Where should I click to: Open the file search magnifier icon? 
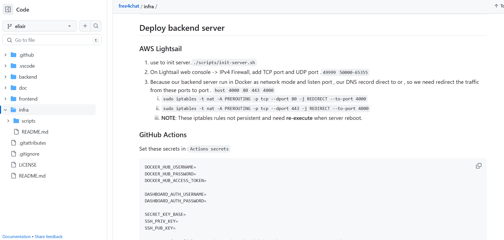click(x=96, y=26)
